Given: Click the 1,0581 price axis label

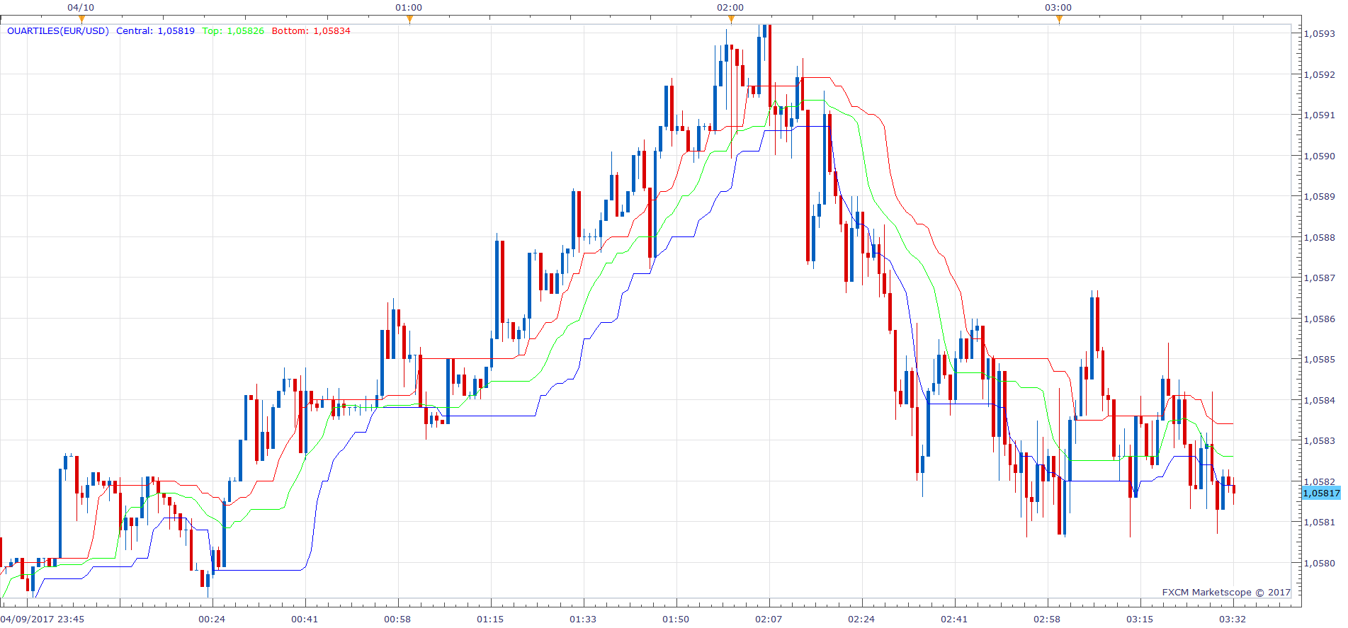Looking at the screenshot, I should (1320, 522).
